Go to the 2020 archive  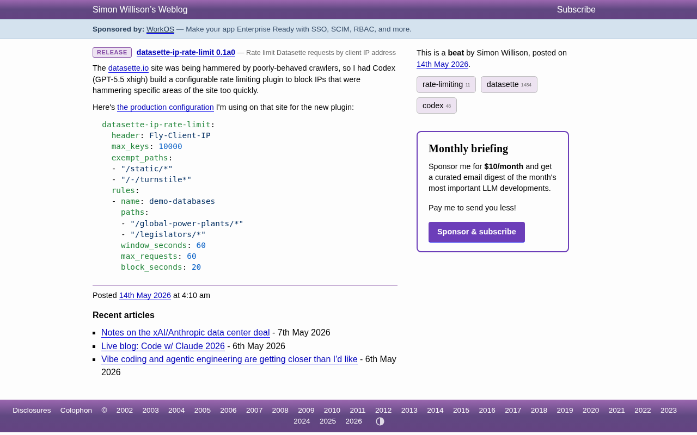[x=591, y=411]
